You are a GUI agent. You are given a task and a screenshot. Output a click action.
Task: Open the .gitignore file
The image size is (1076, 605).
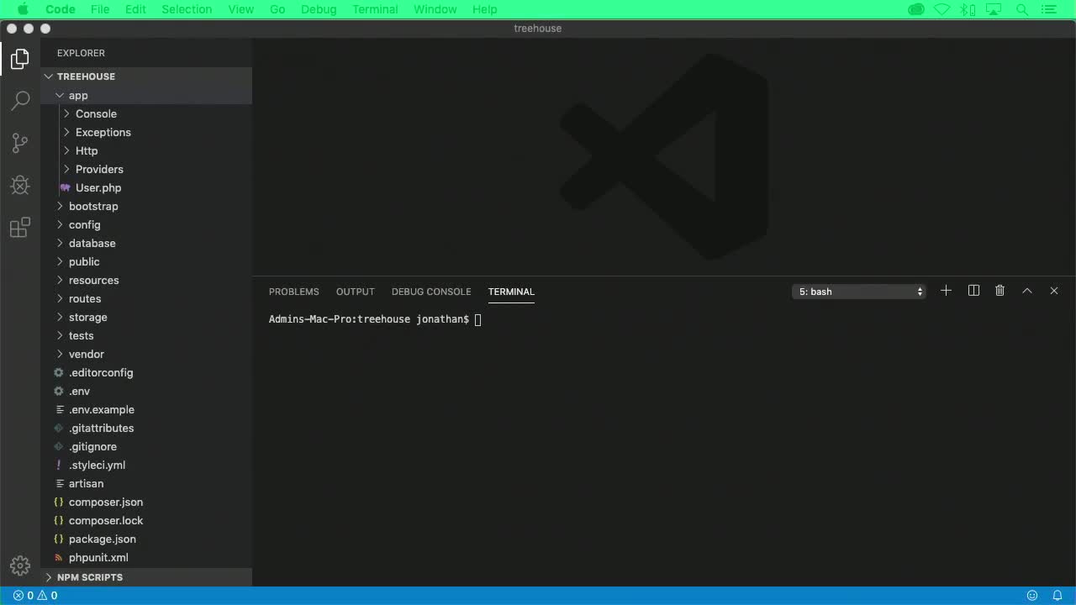pyautogui.click(x=147, y=446)
